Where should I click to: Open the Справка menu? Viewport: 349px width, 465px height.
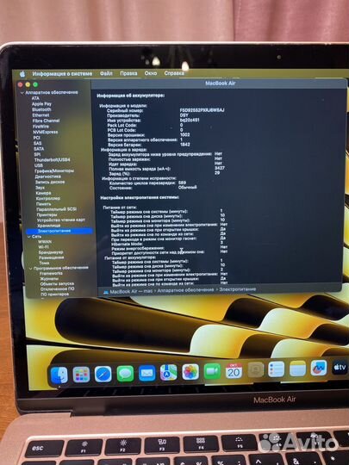[174, 73]
